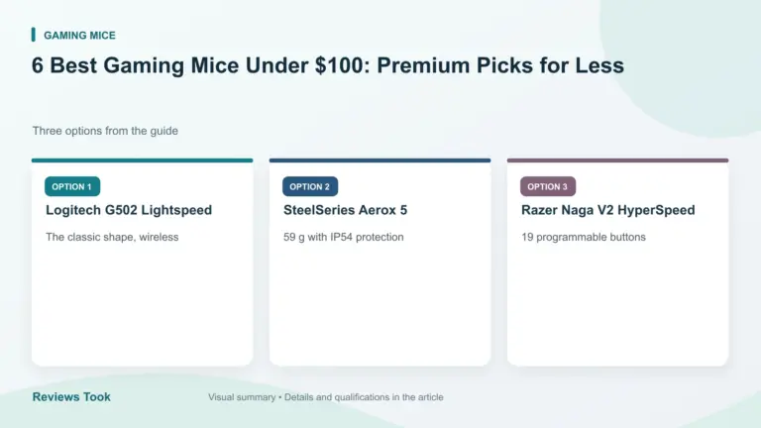Click the OPTION 1 badge

pyautogui.click(x=72, y=186)
